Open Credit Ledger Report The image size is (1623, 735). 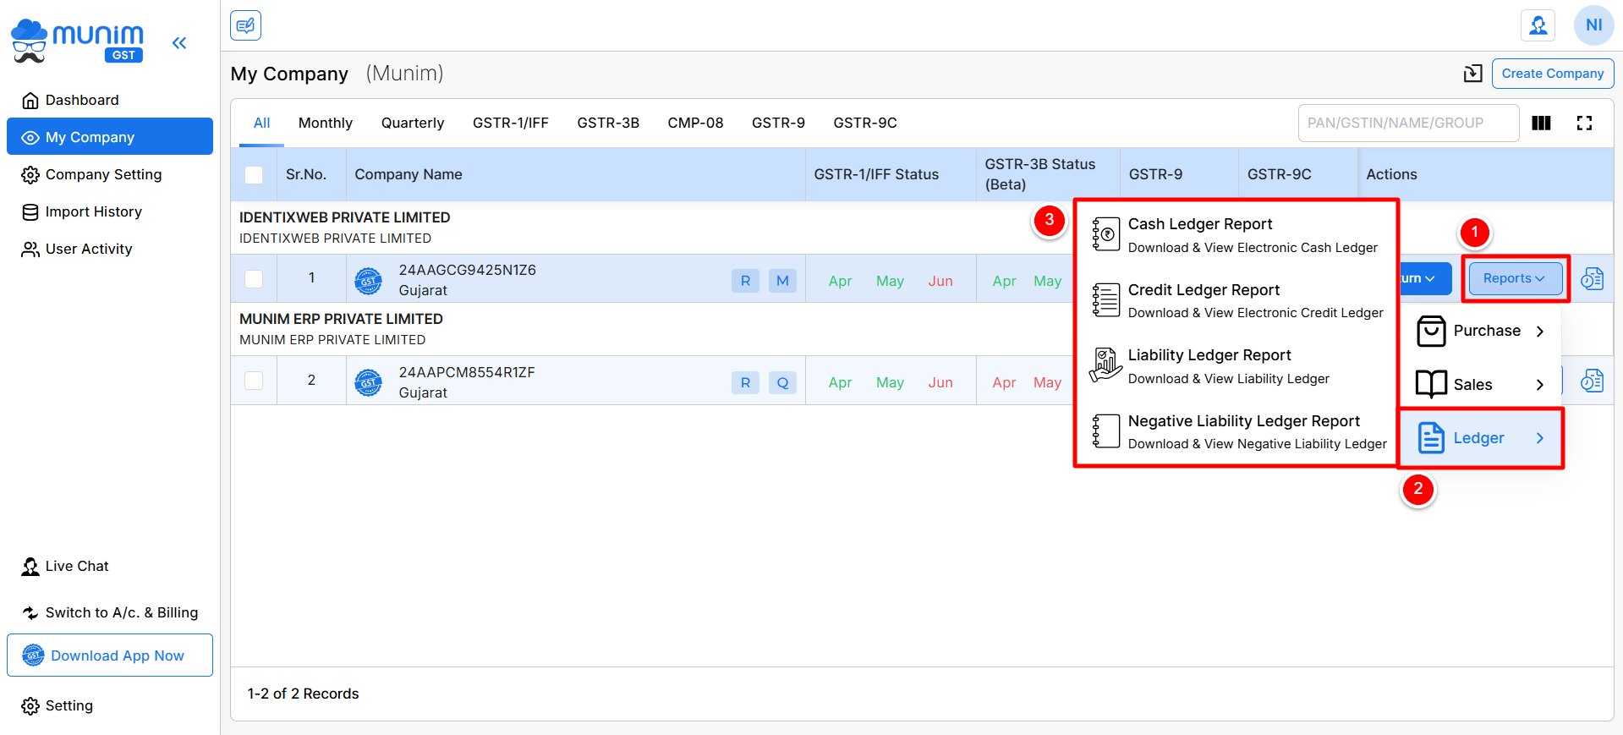tap(1236, 300)
